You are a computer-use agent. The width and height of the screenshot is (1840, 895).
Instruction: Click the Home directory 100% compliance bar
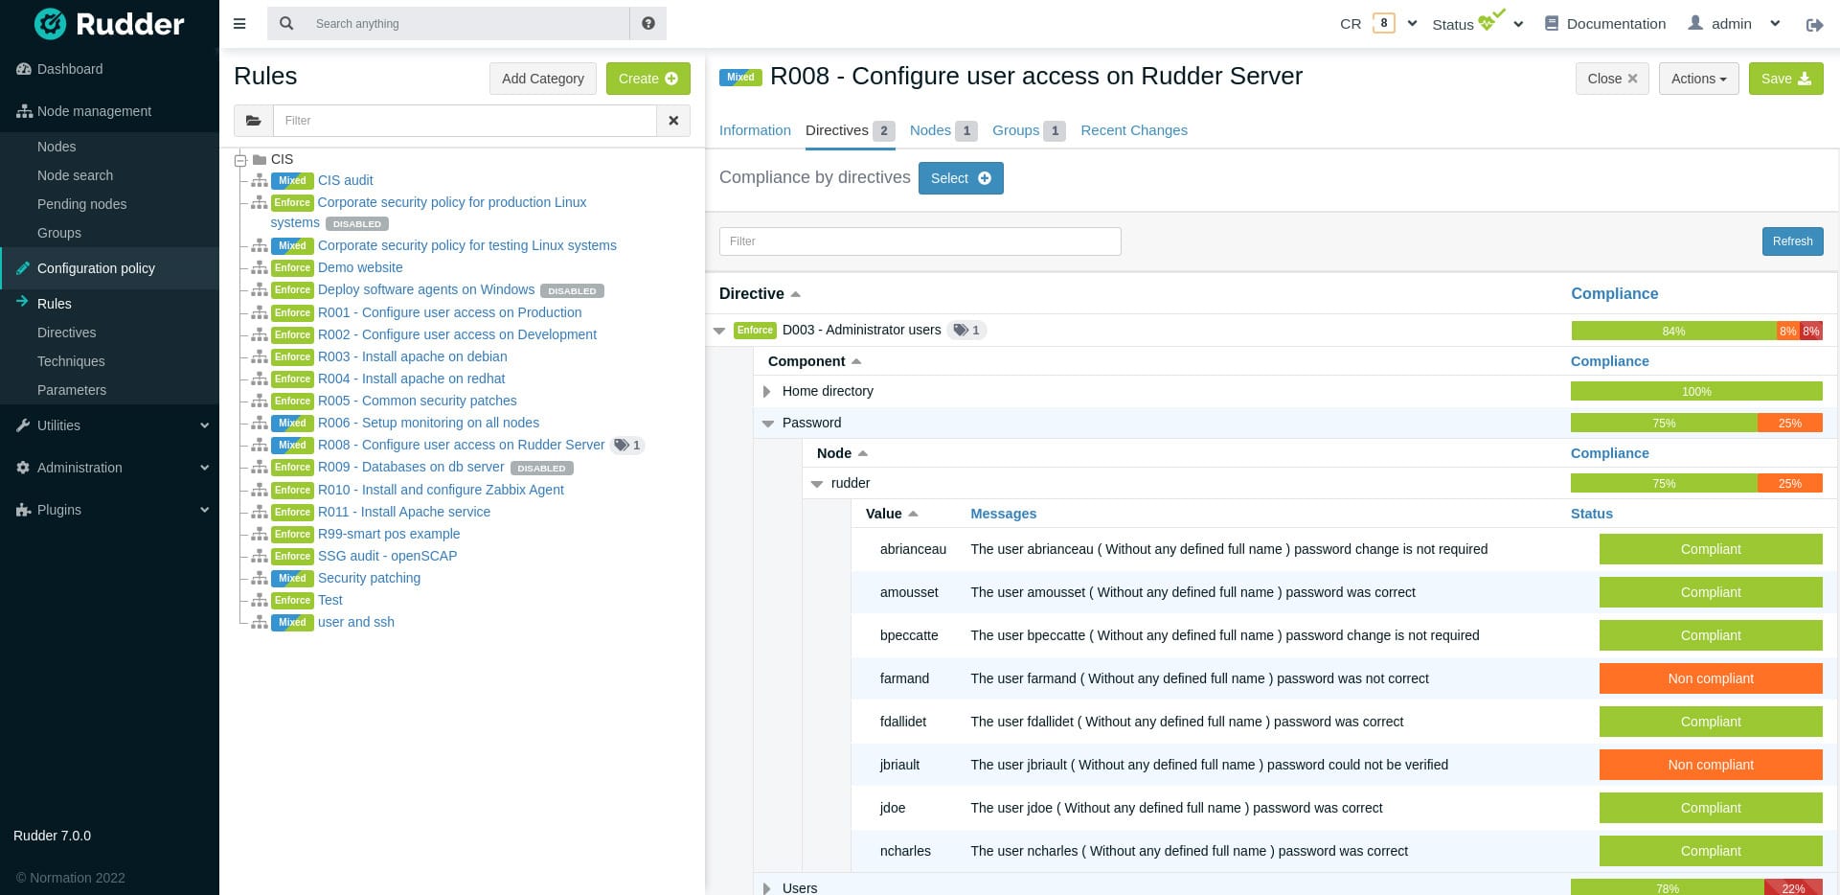1696,391
